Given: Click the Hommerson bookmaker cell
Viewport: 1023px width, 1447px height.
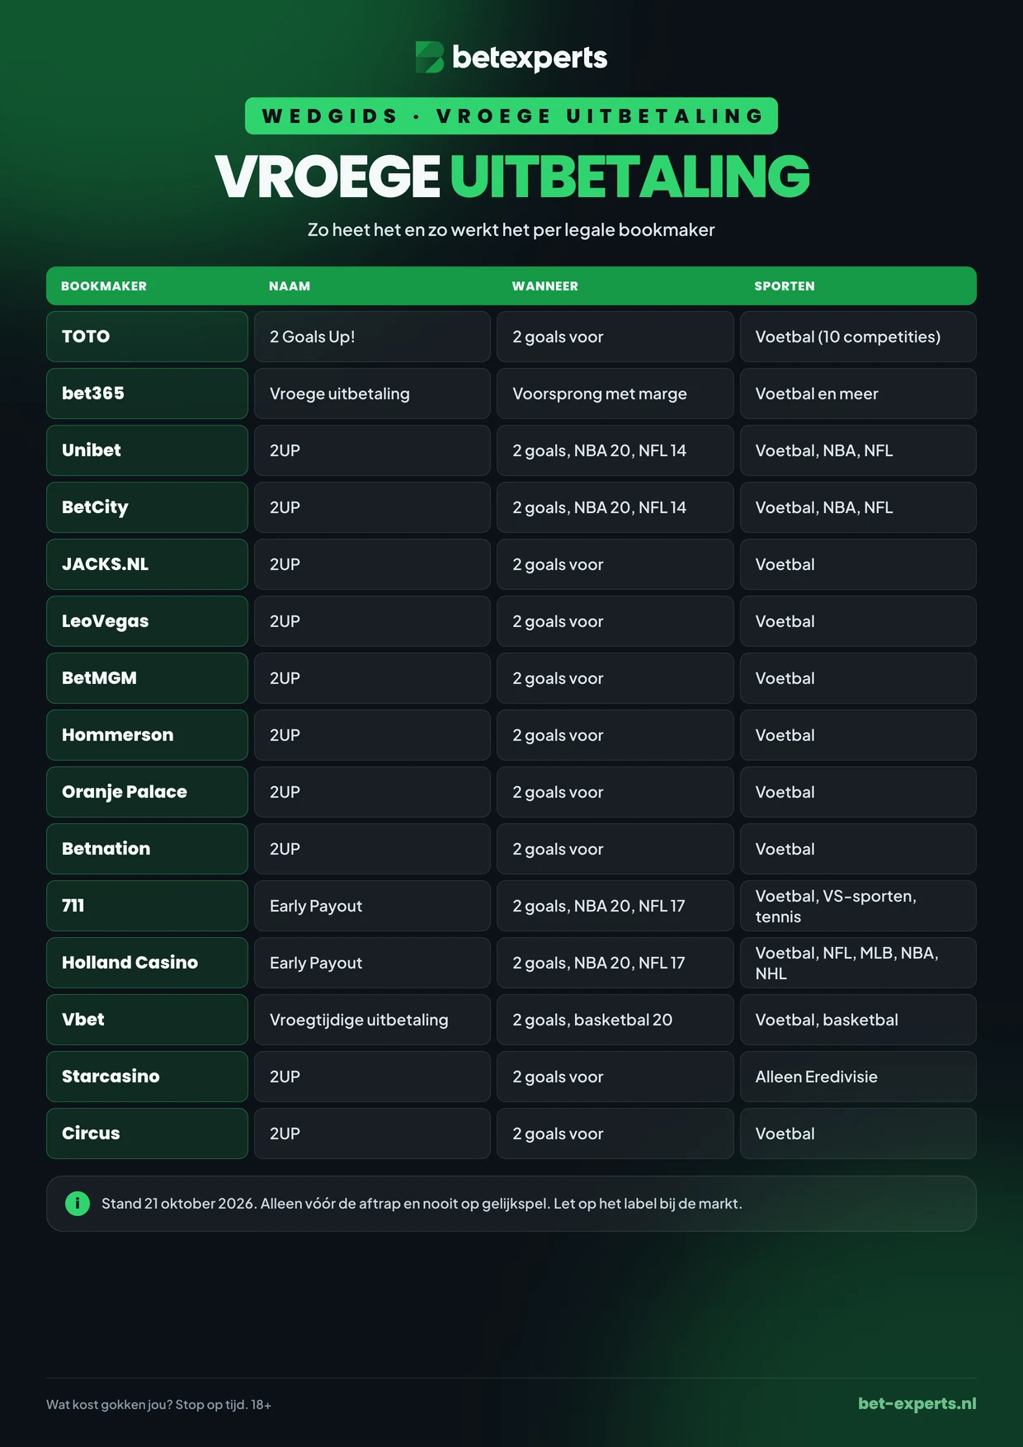Looking at the screenshot, I should (x=147, y=735).
